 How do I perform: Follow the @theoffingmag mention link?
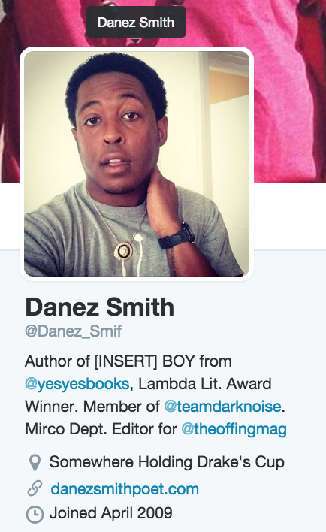pos(234,429)
